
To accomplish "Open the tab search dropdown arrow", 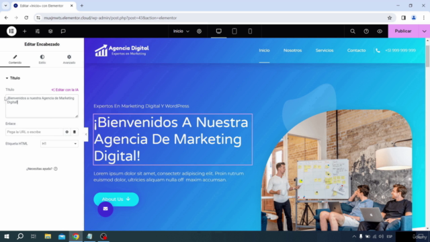I will pyautogui.click(x=5, y=6).
